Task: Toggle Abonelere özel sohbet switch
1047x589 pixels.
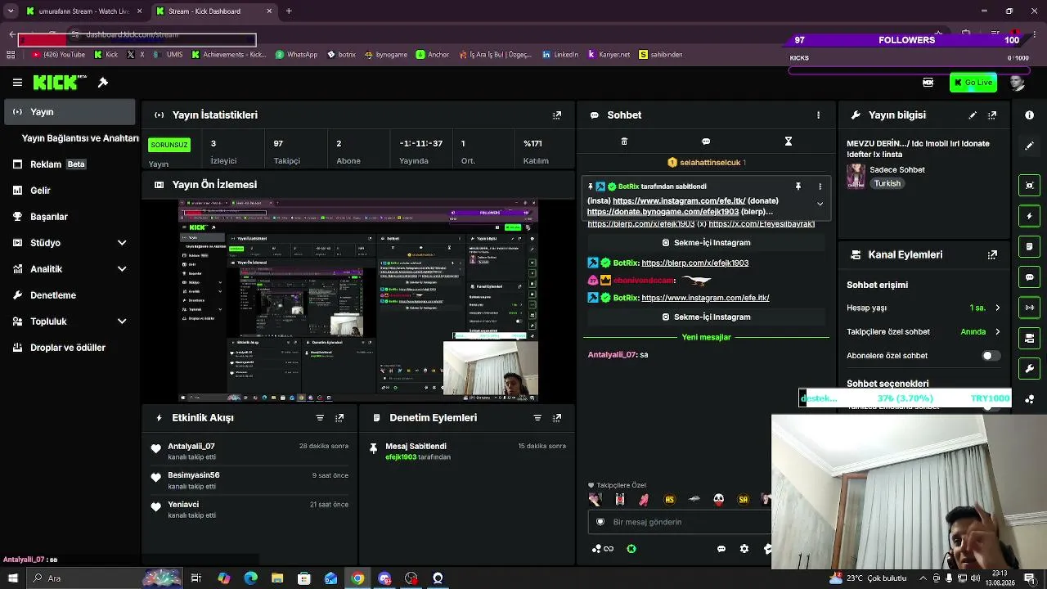Action: [991, 356]
